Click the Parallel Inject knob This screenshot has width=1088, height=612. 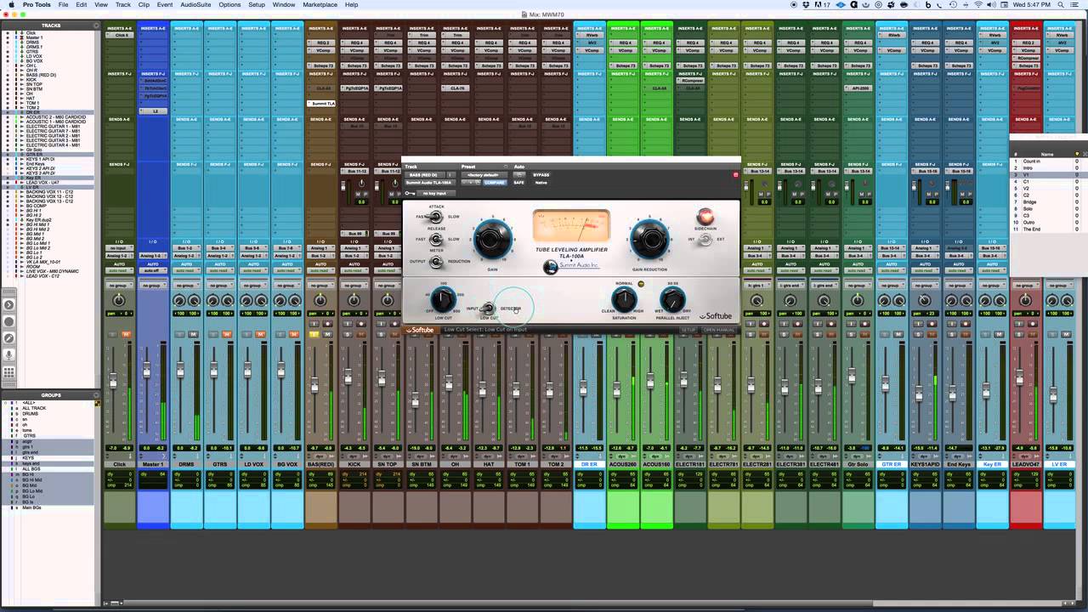click(x=672, y=299)
